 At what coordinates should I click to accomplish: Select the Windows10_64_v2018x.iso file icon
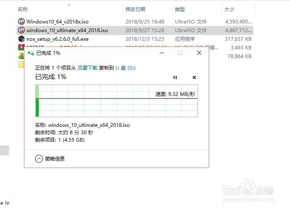pyautogui.click(x=21, y=21)
